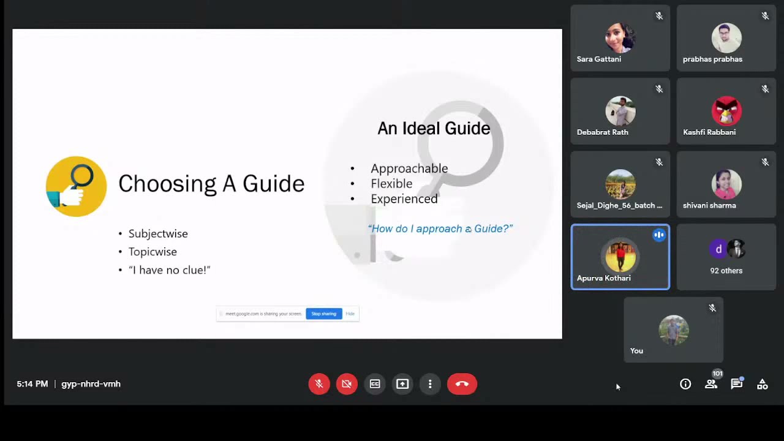
Task: Click the 5:14 PM time text
Action: (32, 384)
